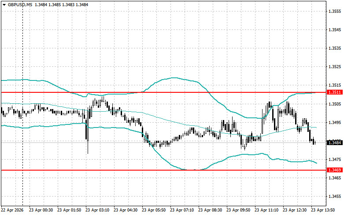Click the 1.3475 price scale value

click(335, 159)
